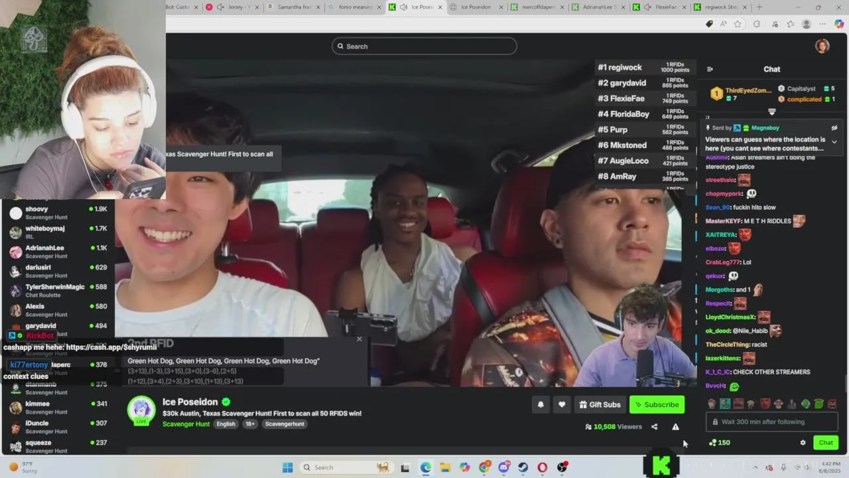
Task: Click the English language tag
Action: 226,424
